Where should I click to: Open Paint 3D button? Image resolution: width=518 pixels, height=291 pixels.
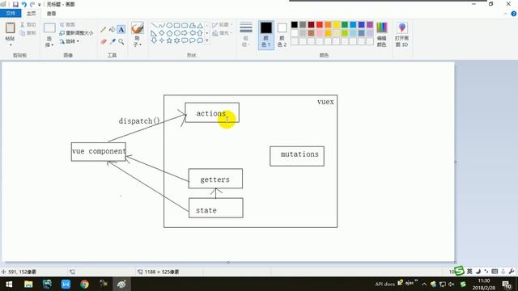(x=401, y=34)
